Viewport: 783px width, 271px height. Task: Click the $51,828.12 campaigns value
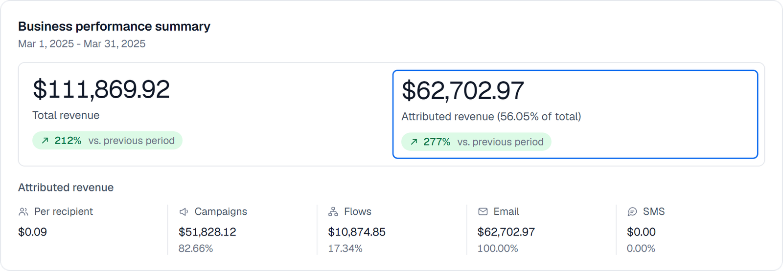pos(207,232)
